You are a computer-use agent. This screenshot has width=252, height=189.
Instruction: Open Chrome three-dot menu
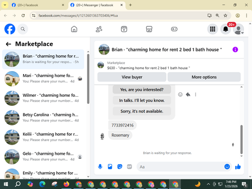click(246, 16)
